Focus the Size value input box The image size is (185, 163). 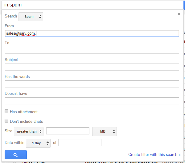click(68, 131)
